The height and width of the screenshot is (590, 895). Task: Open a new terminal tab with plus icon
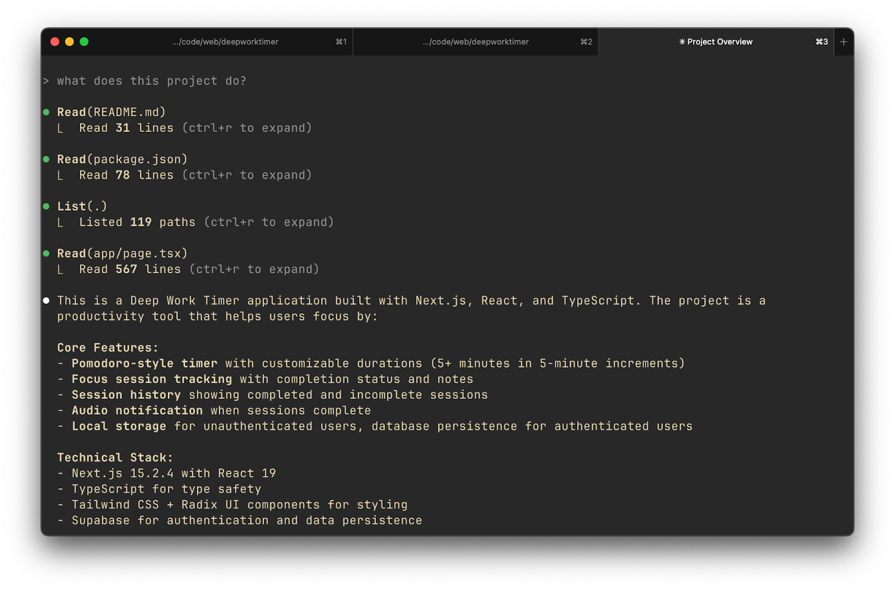pyautogui.click(x=844, y=42)
